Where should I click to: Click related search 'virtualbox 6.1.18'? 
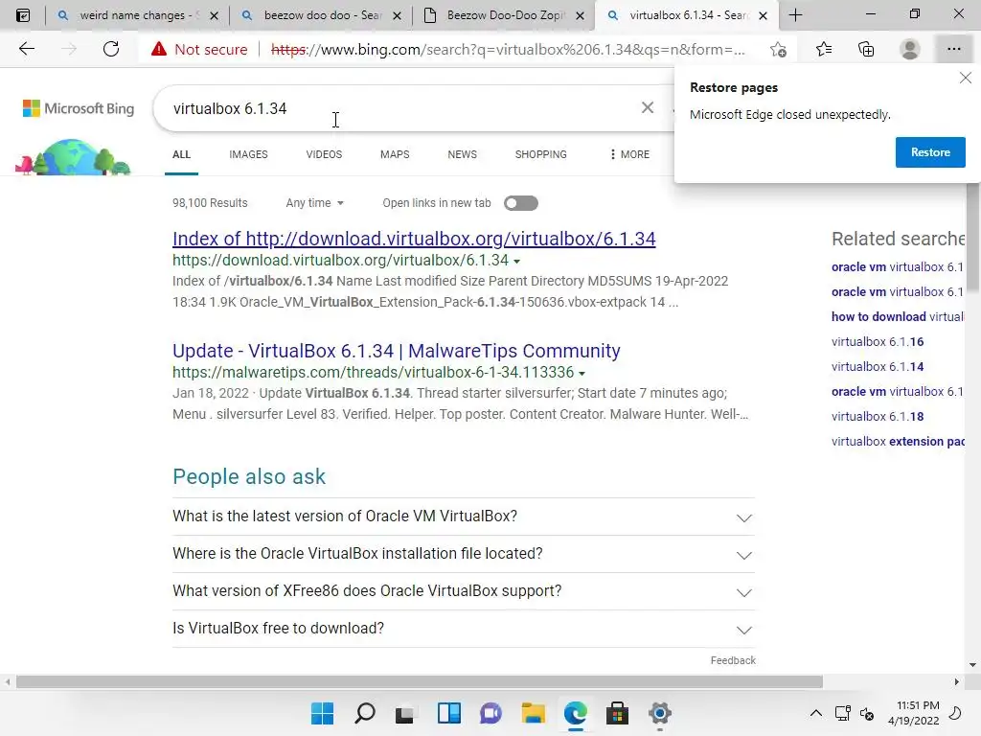tap(878, 416)
